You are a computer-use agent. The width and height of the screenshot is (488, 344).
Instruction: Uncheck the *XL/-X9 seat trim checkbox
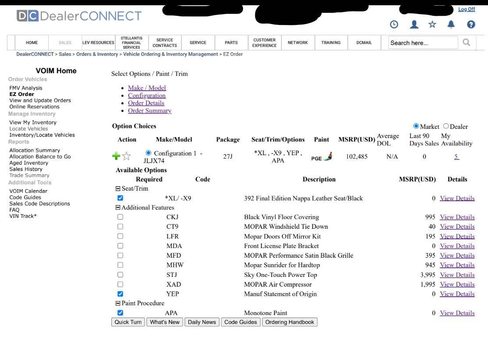(120, 198)
